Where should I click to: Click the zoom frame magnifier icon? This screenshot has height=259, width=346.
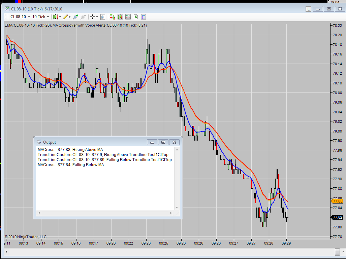(103, 17)
